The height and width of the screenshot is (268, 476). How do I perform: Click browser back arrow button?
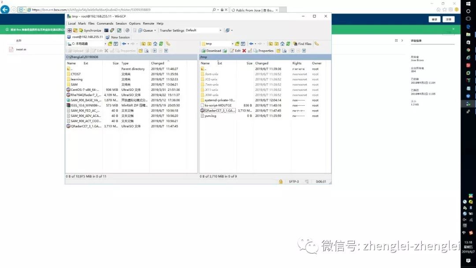click(x=5, y=9)
